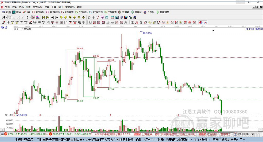Click the save floppy disk icon
The height and width of the screenshot is (142, 263).
pyautogui.click(x=126, y=17)
